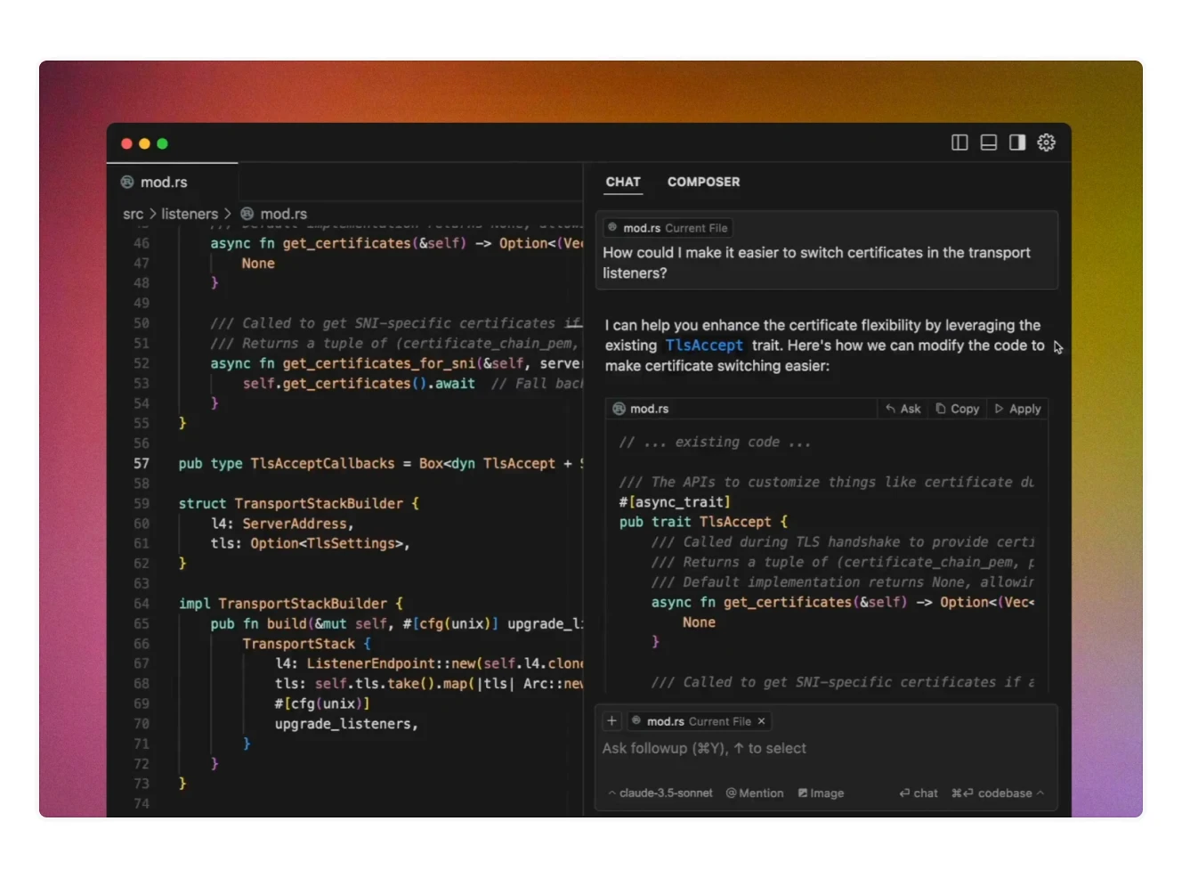The width and height of the screenshot is (1182, 878).
Task: Click line number 57 in the gutter
Action: coord(142,463)
